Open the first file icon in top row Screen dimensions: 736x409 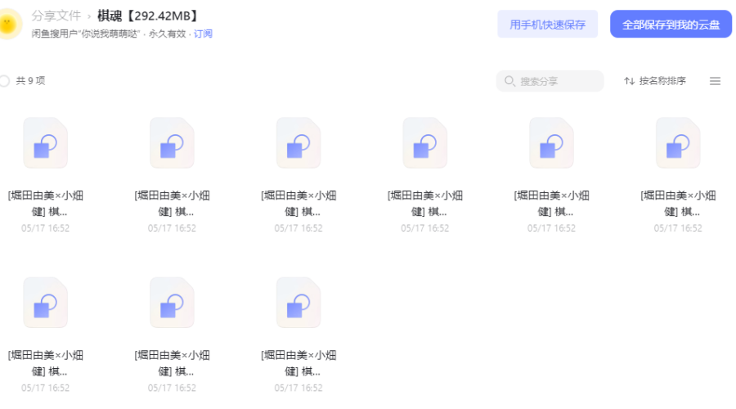(46, 143)
